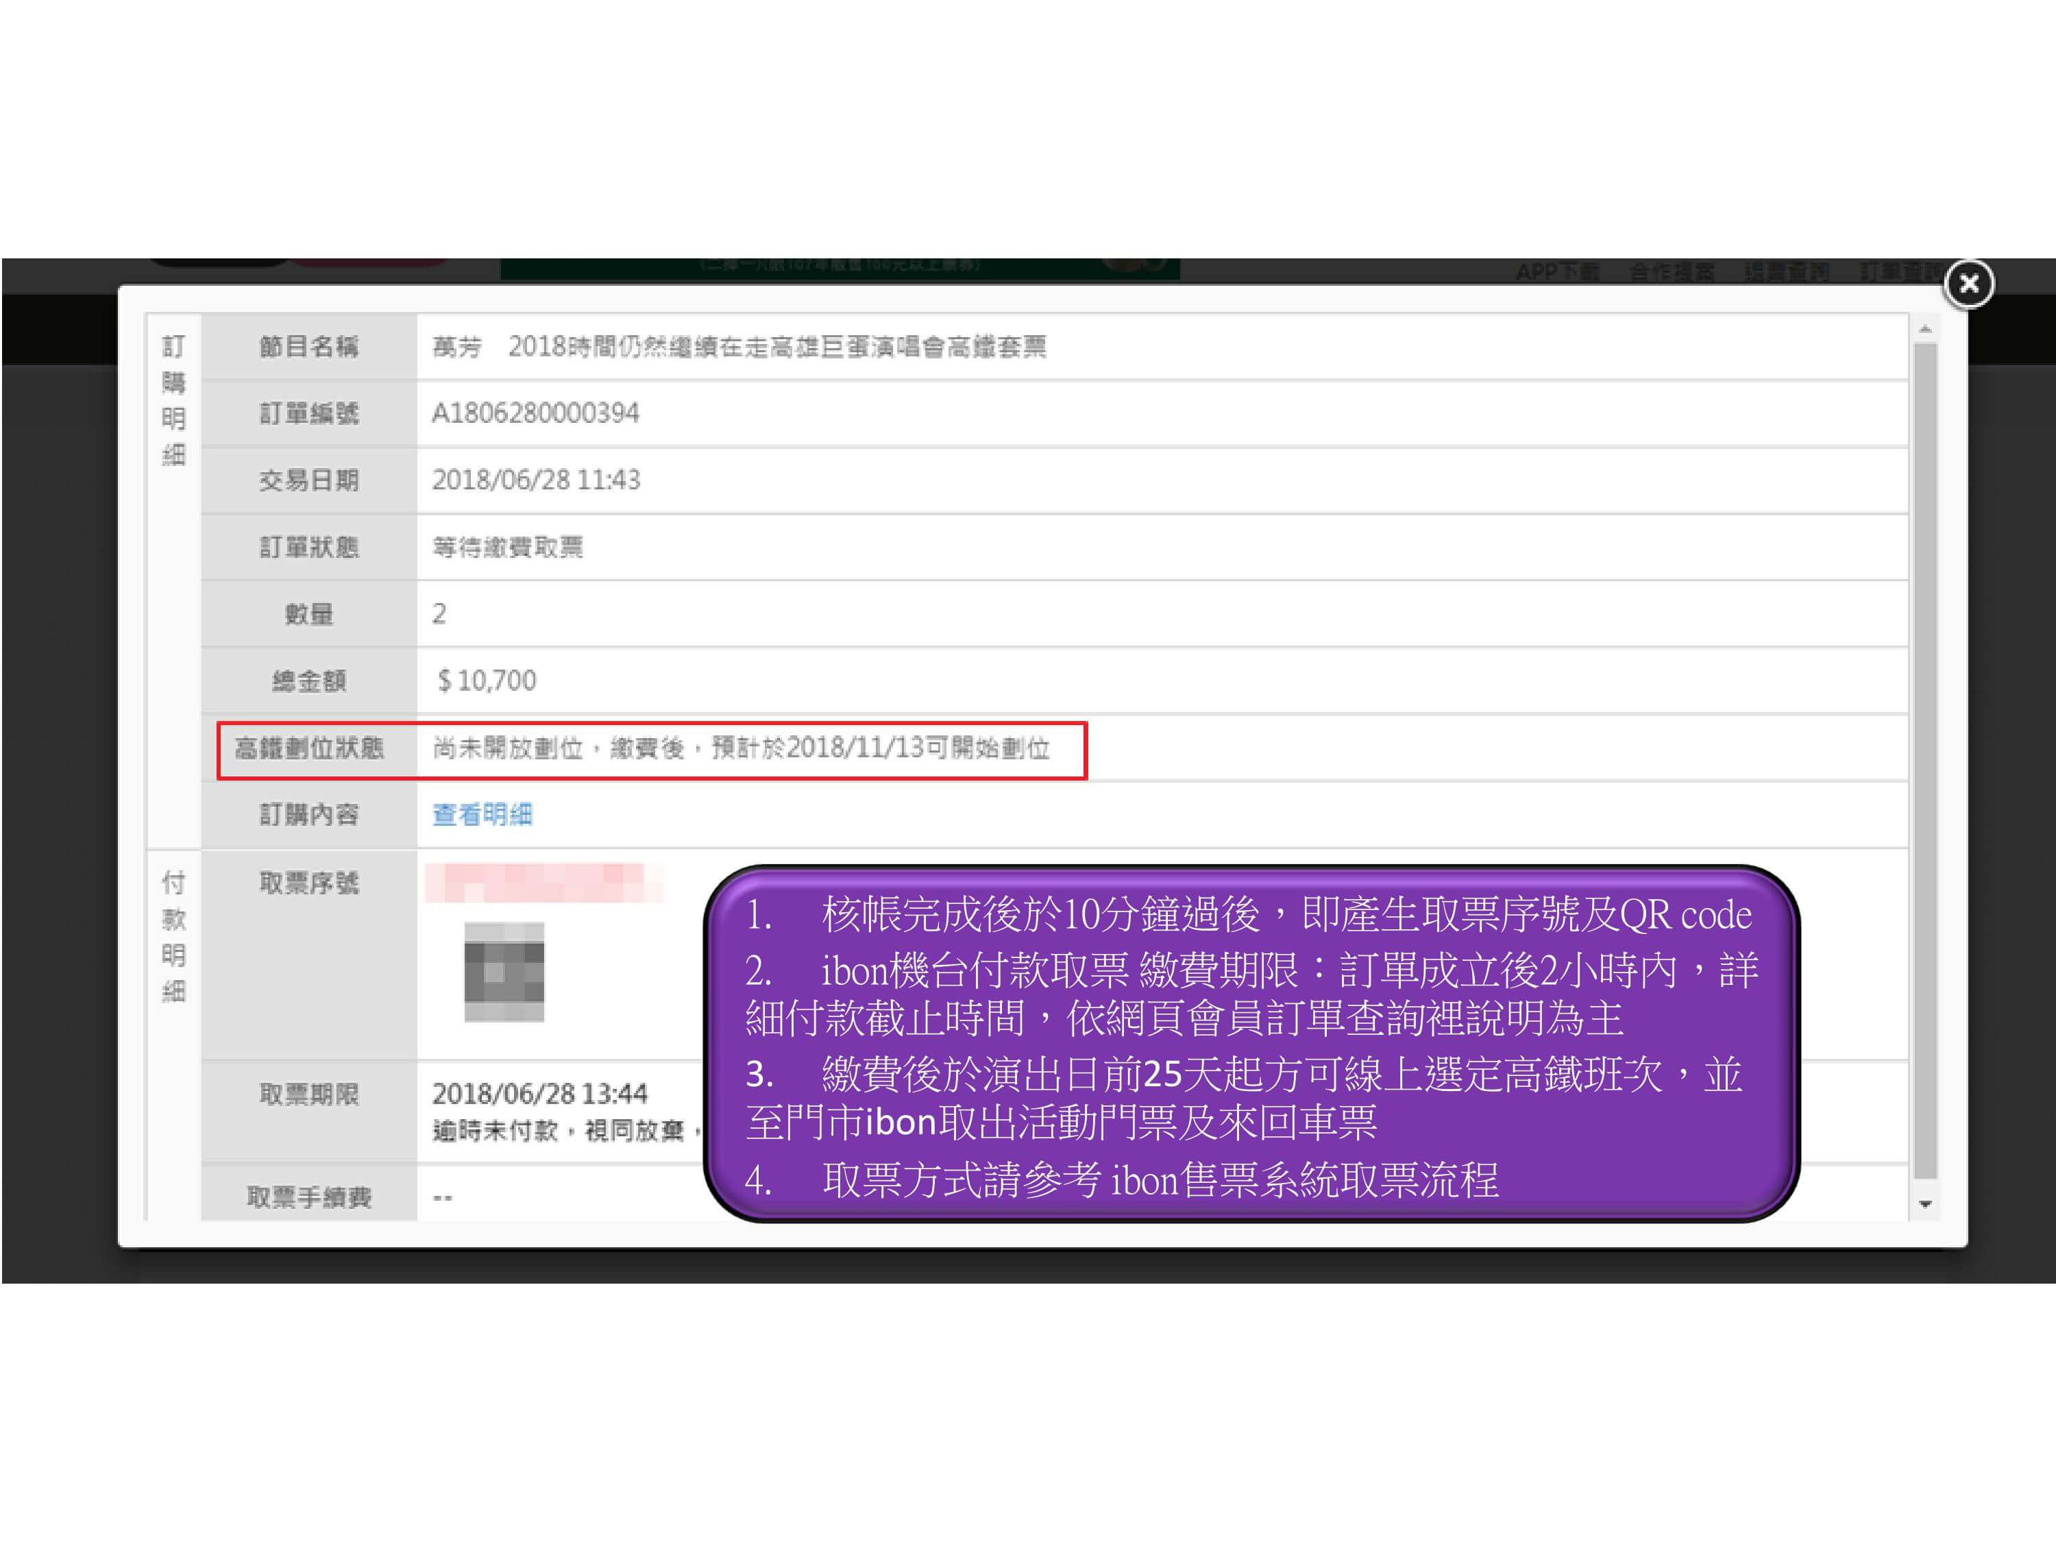This screenshot has height=1542, width=2056.
Task: Click the scrollbar down arrow
Action: (x=1925, y=1205)
